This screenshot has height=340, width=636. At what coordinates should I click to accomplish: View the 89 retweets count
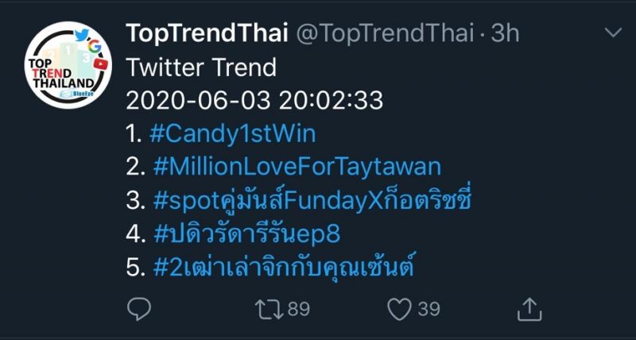298,308
